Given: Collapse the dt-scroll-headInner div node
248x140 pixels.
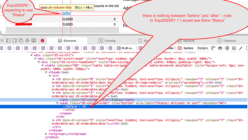Looking at the screenshot, I should (38, 62).
